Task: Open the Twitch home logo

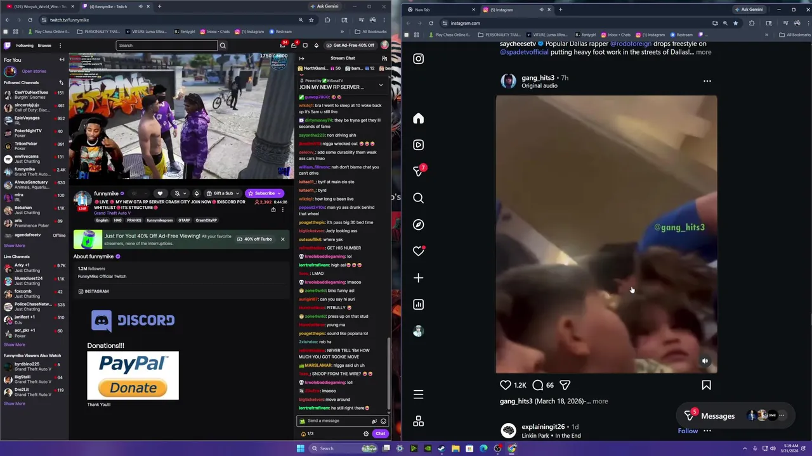Action: (x=8, y=46)
